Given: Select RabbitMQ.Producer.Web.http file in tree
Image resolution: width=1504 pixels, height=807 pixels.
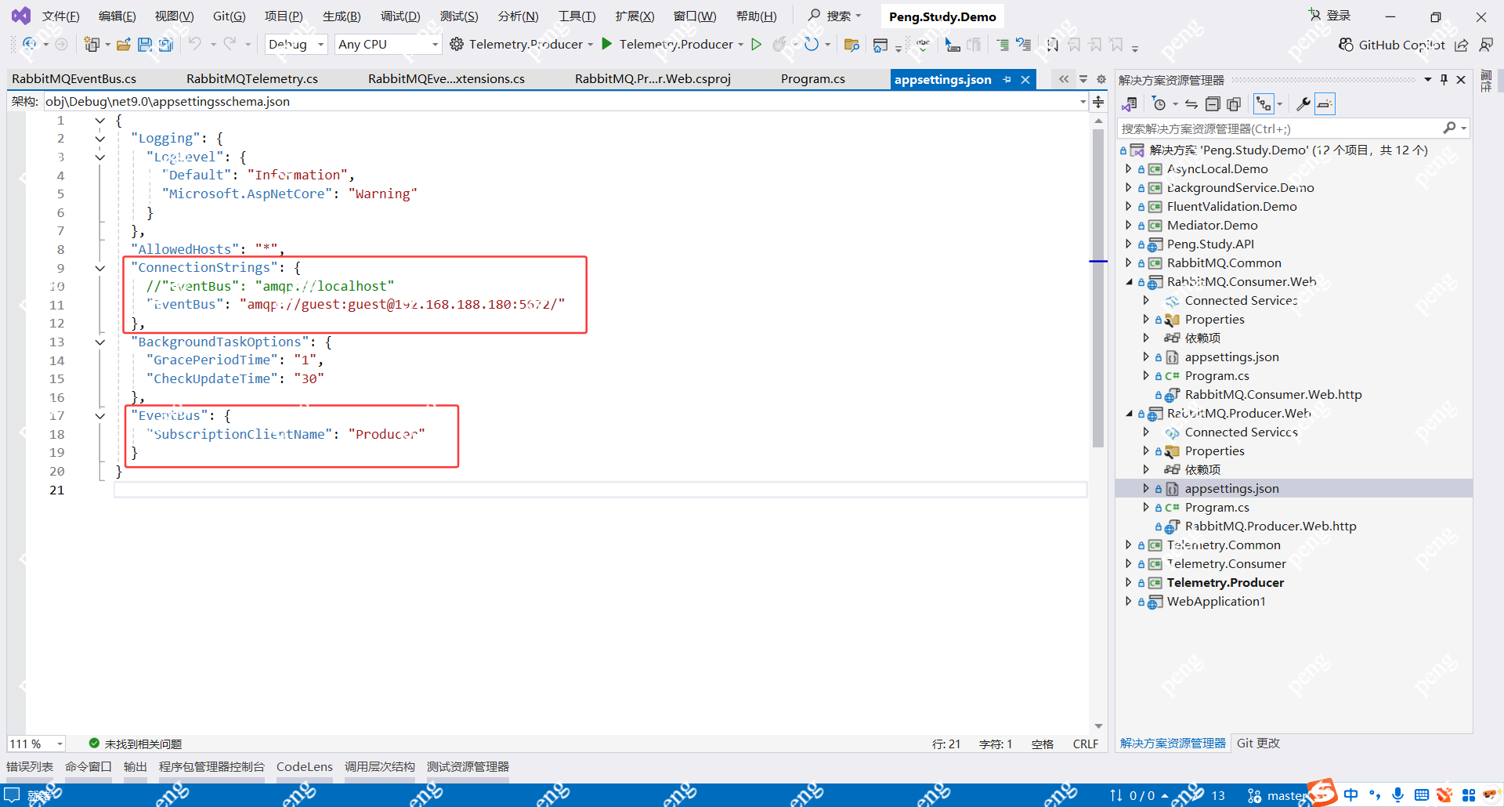Looking at the screenshot, I should point(1271,527).
